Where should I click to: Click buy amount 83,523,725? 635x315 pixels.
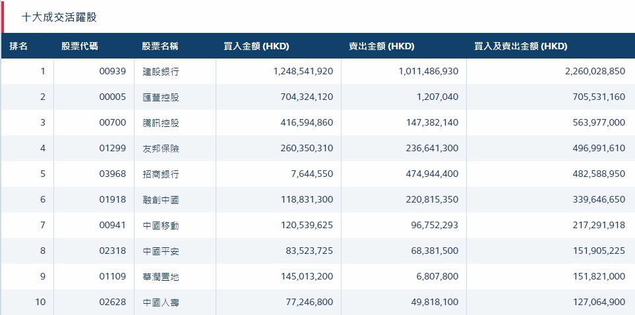coord(310,251)
